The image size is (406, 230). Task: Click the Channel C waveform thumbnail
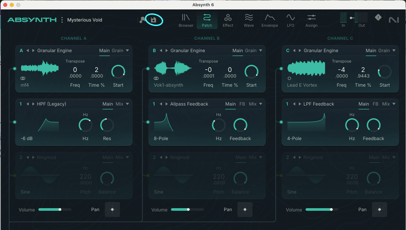(306, 68)
